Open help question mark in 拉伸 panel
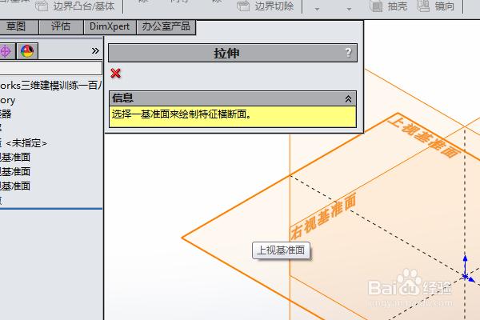 pyautogui.click(x=348, y=53)
